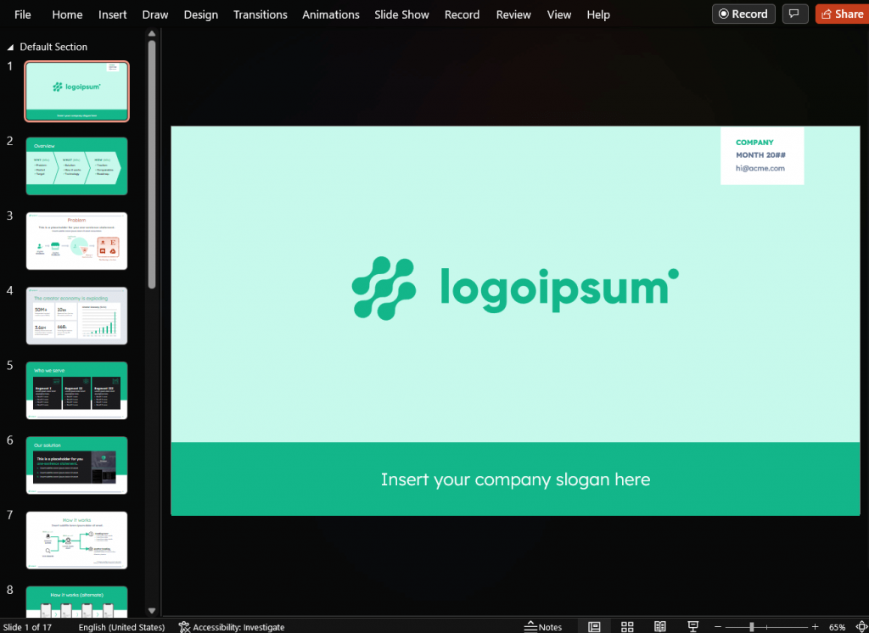Toggle the Notes pane
Screen dimensions: 869x633
(543, 626)
